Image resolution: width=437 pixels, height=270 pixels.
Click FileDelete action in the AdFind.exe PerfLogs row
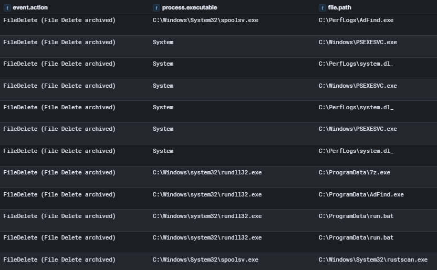click(x=59, y=20)
